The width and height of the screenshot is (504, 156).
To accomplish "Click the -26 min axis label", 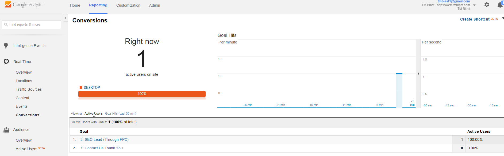I will click(247, 105).
